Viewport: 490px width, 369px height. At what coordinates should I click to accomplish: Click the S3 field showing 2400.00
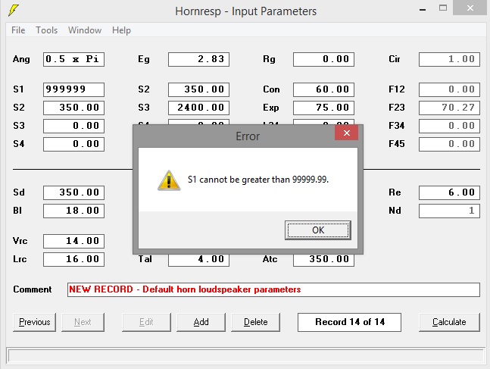[198, 108]
